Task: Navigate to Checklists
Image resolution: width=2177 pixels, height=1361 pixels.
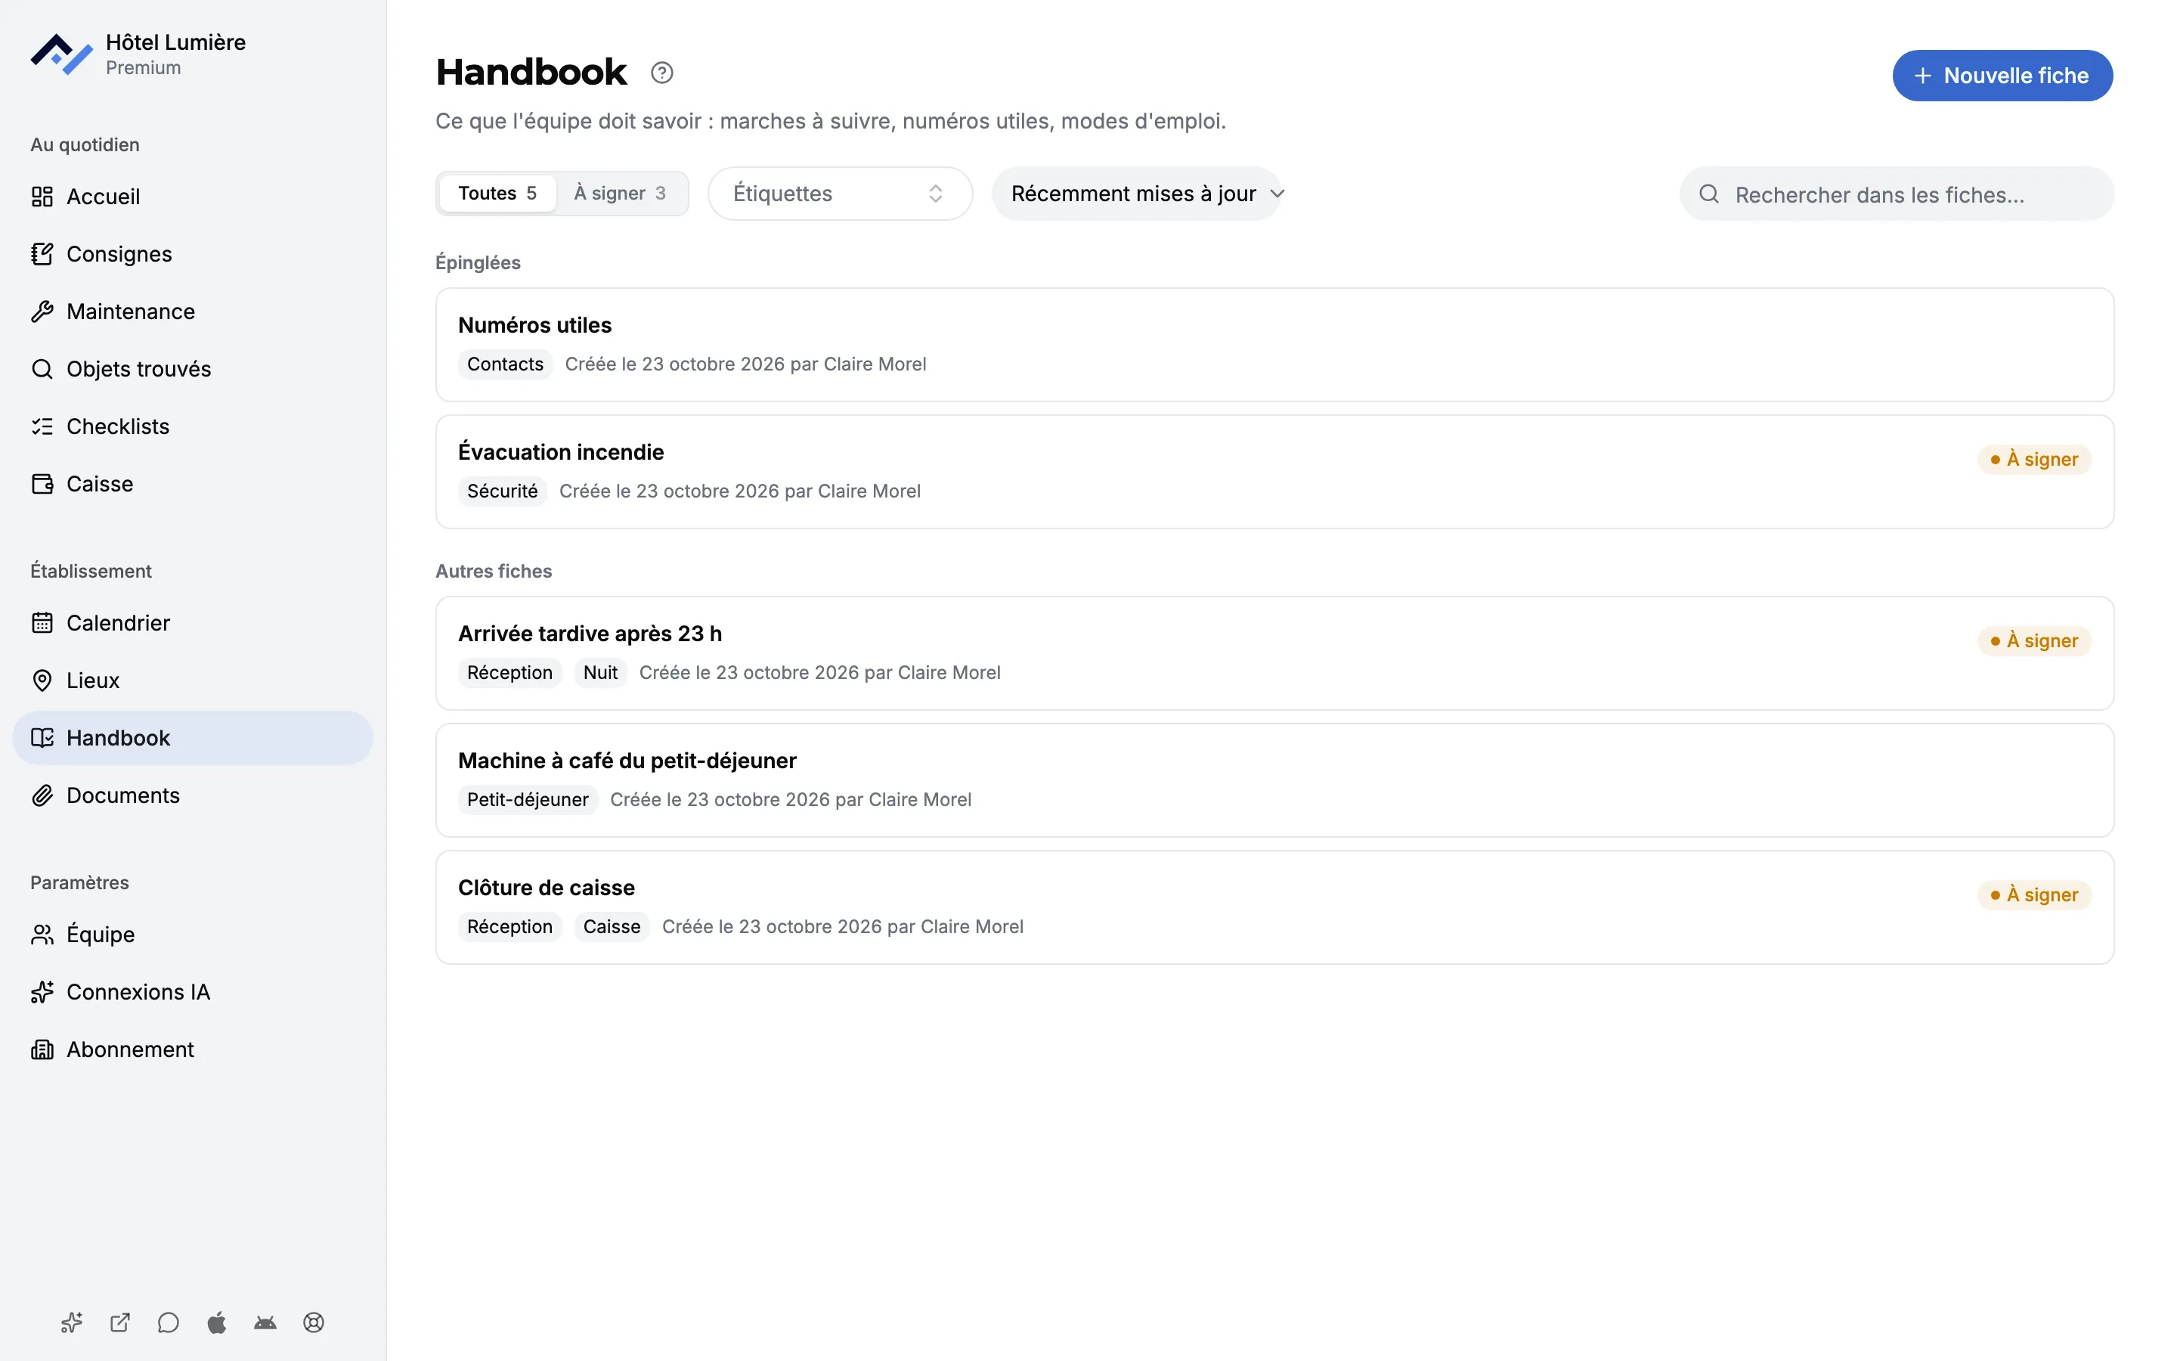Action: click(193, 426)
